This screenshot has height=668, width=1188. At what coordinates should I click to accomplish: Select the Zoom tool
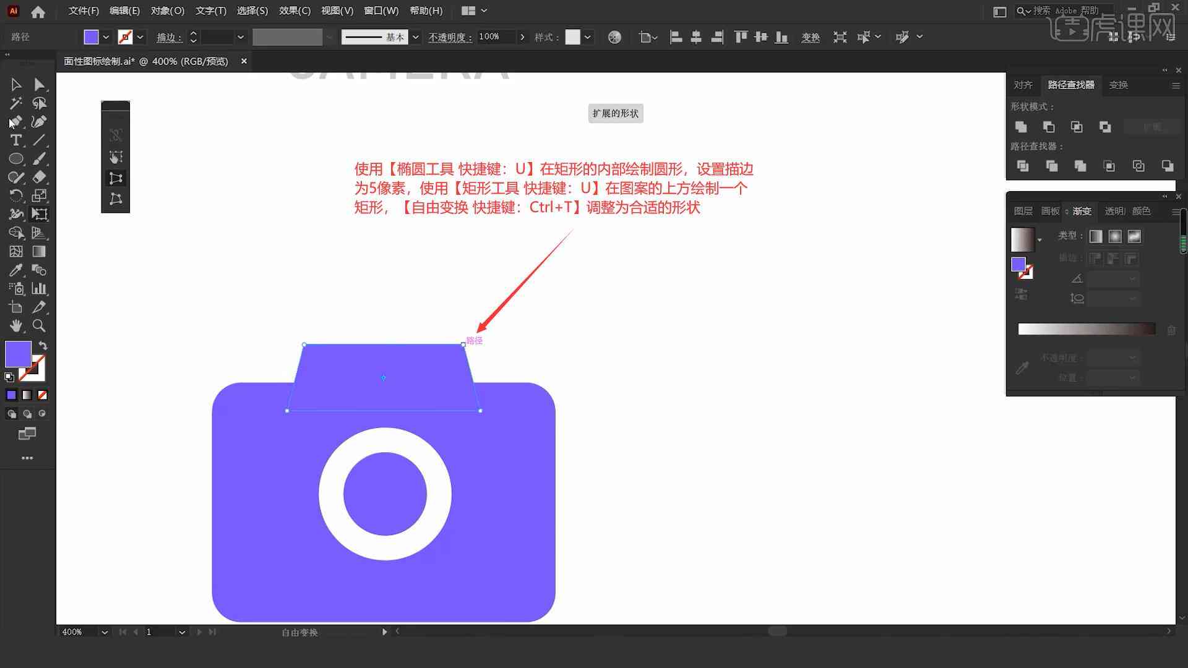click(x=39, y=325)
